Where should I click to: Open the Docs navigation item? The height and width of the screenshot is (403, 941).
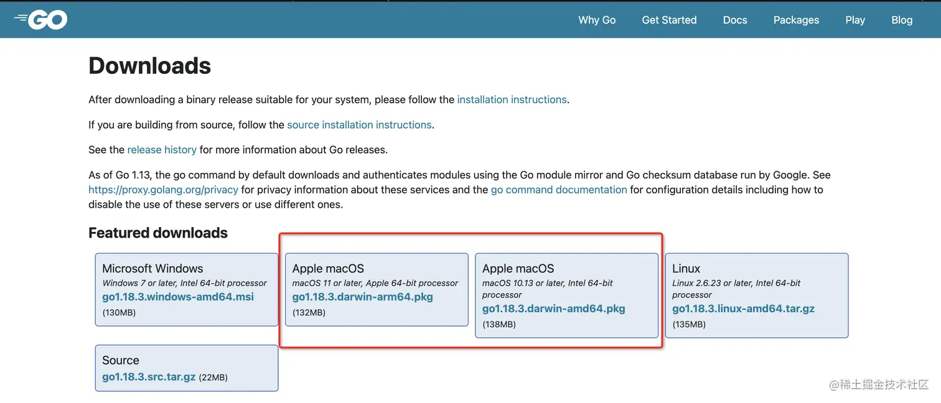735,20
